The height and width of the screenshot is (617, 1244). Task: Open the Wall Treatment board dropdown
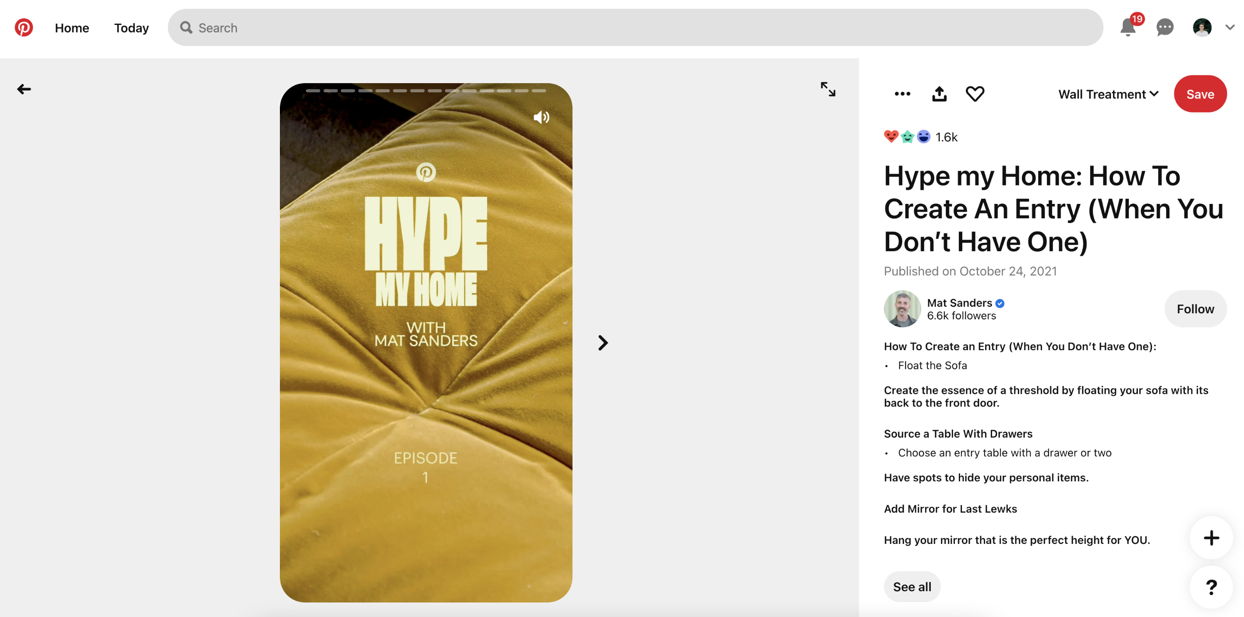point(1108,94)
